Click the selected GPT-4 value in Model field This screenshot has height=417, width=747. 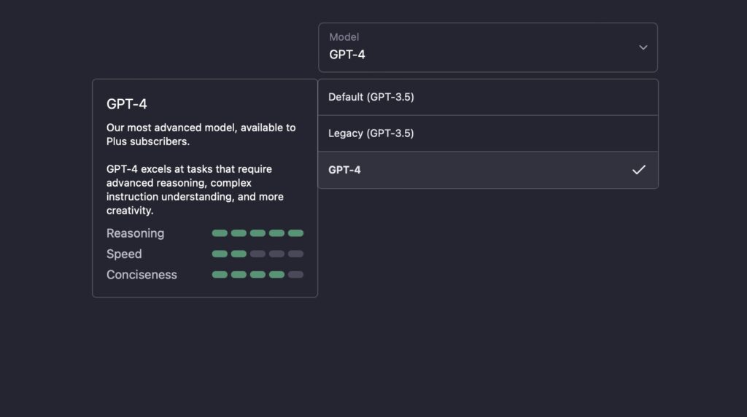(x=347, y=55)
